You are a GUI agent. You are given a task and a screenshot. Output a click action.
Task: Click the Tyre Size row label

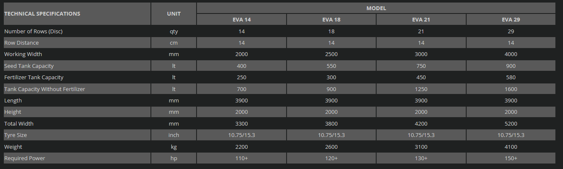(x=16, y=135)
